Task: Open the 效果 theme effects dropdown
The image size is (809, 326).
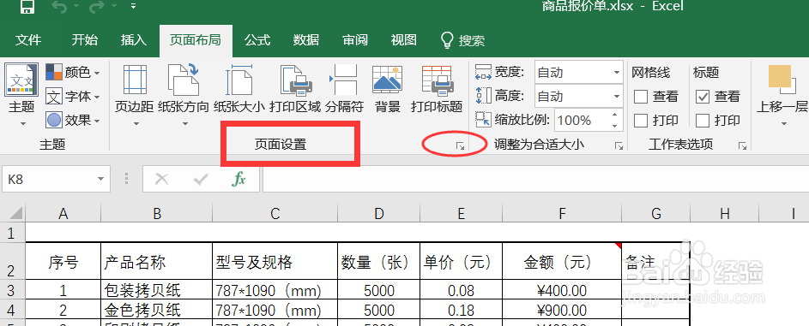Action: pyautogui.click(x=73, y=121)
